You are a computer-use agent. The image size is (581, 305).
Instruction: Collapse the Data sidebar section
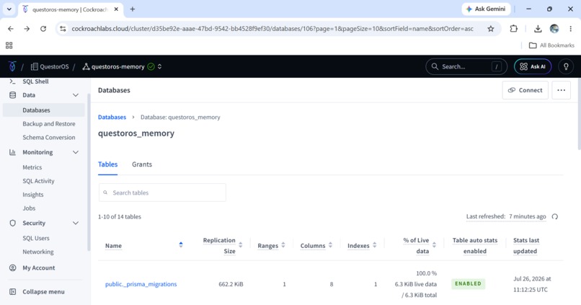click(76, 95)
